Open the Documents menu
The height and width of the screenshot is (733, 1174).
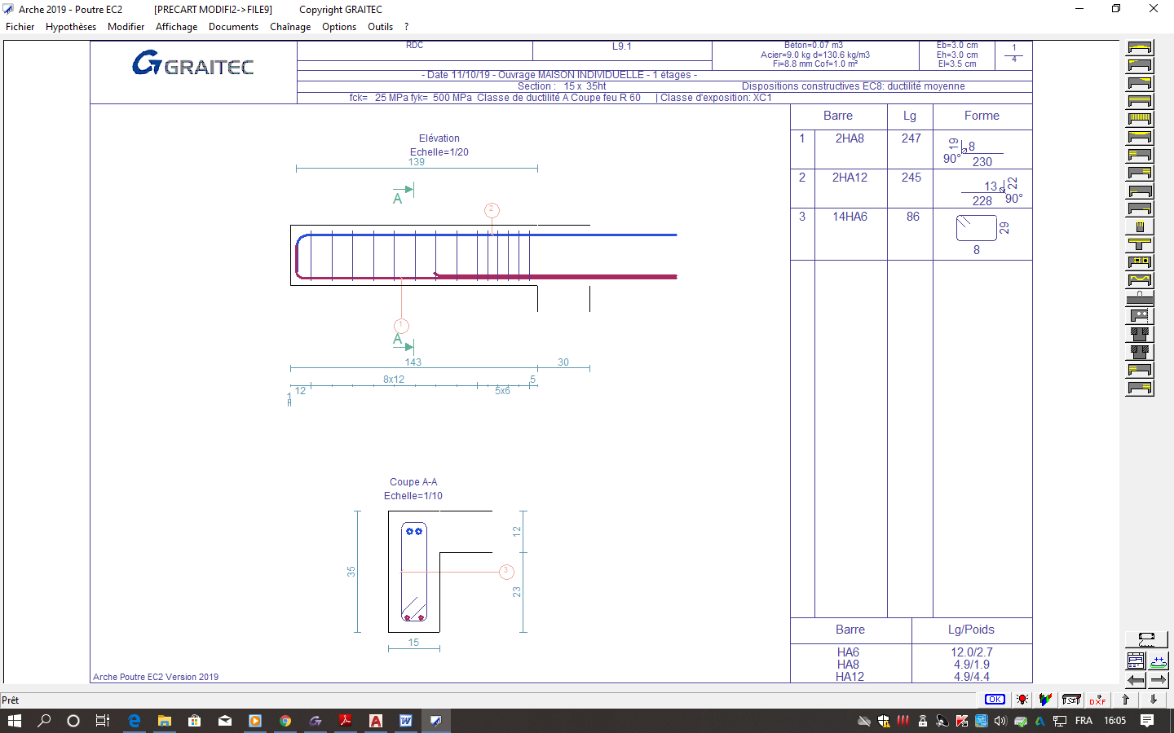233,27
